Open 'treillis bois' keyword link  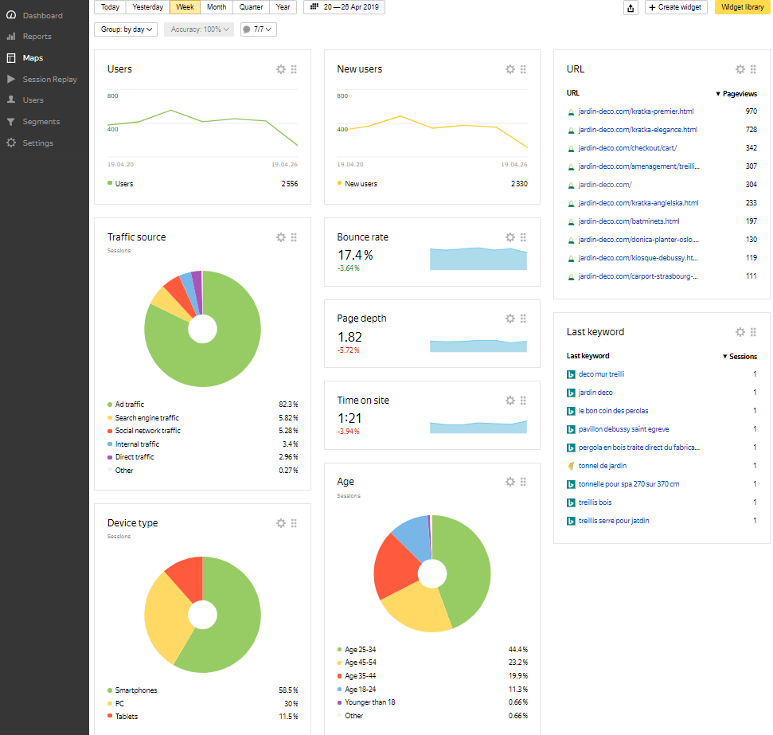pyautogui.click(x=595, y=503)
